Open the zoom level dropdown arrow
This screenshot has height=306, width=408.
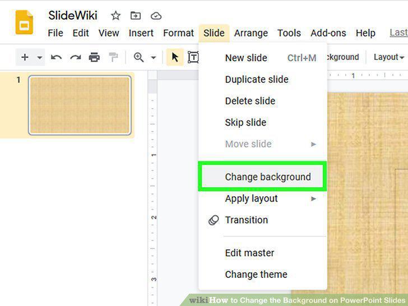[x=154, y=58]
